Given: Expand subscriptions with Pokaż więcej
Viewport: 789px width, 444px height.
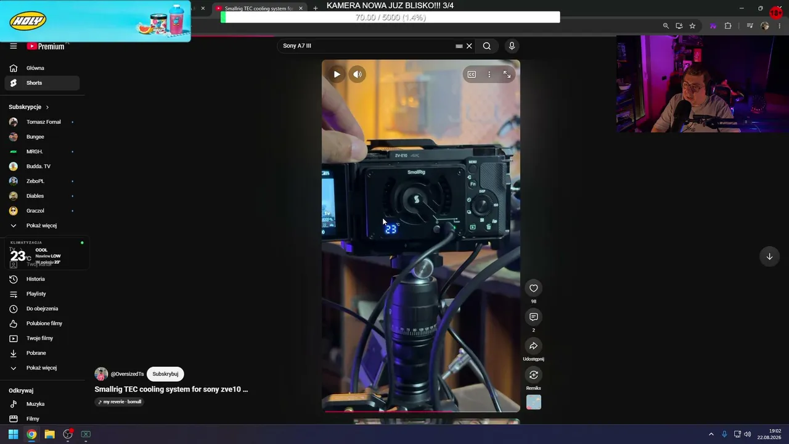Looking at the screenshot, I should tap(43, 226).
